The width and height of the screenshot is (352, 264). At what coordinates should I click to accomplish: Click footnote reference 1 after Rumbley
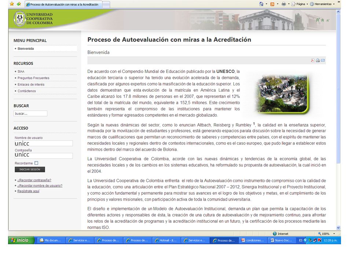(254, 124)
